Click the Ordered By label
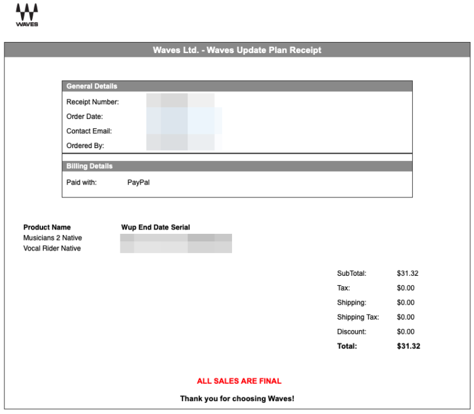This screenshot has height=414, width=474. [x=85, y=146]
